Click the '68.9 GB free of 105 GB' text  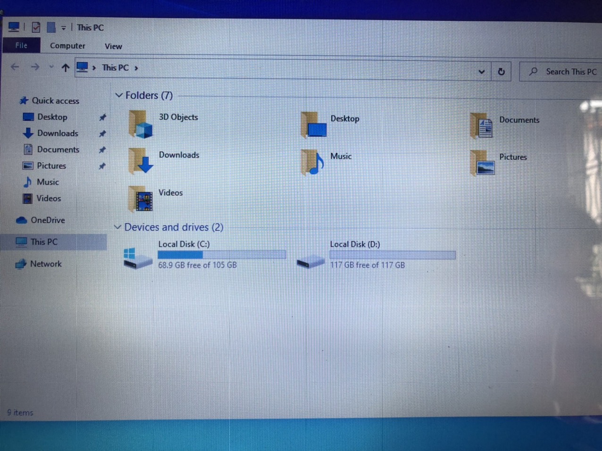(197, 265)
